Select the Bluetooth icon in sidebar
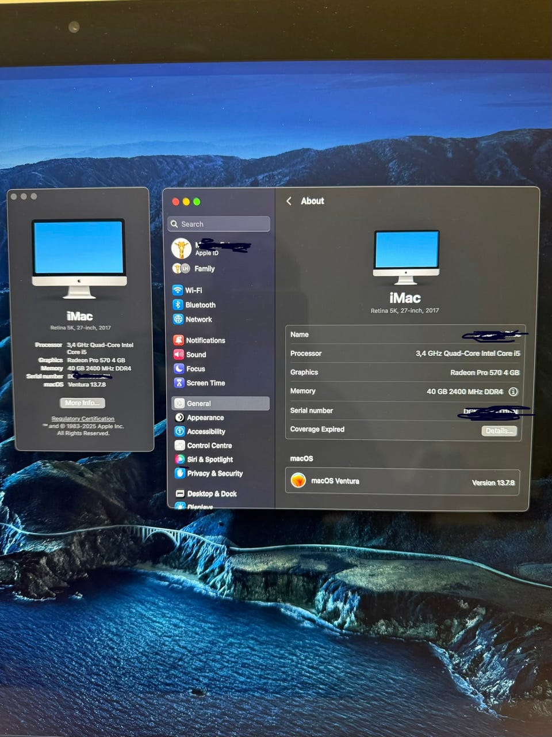Viewport: 552px width, 737px height. pyautogui.click(x=178, y=305)
